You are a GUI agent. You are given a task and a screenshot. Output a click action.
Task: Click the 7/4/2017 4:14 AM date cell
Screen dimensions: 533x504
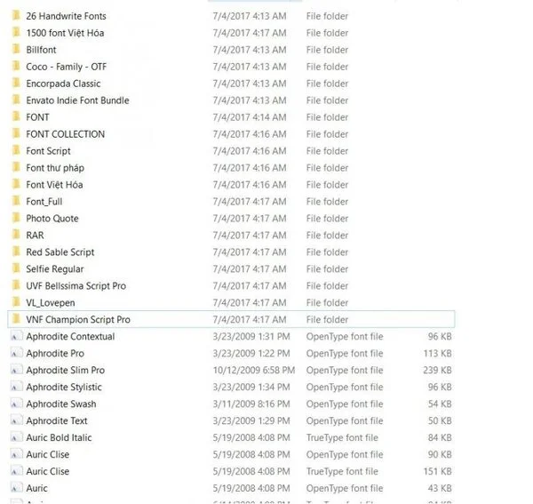coord(250,117)
